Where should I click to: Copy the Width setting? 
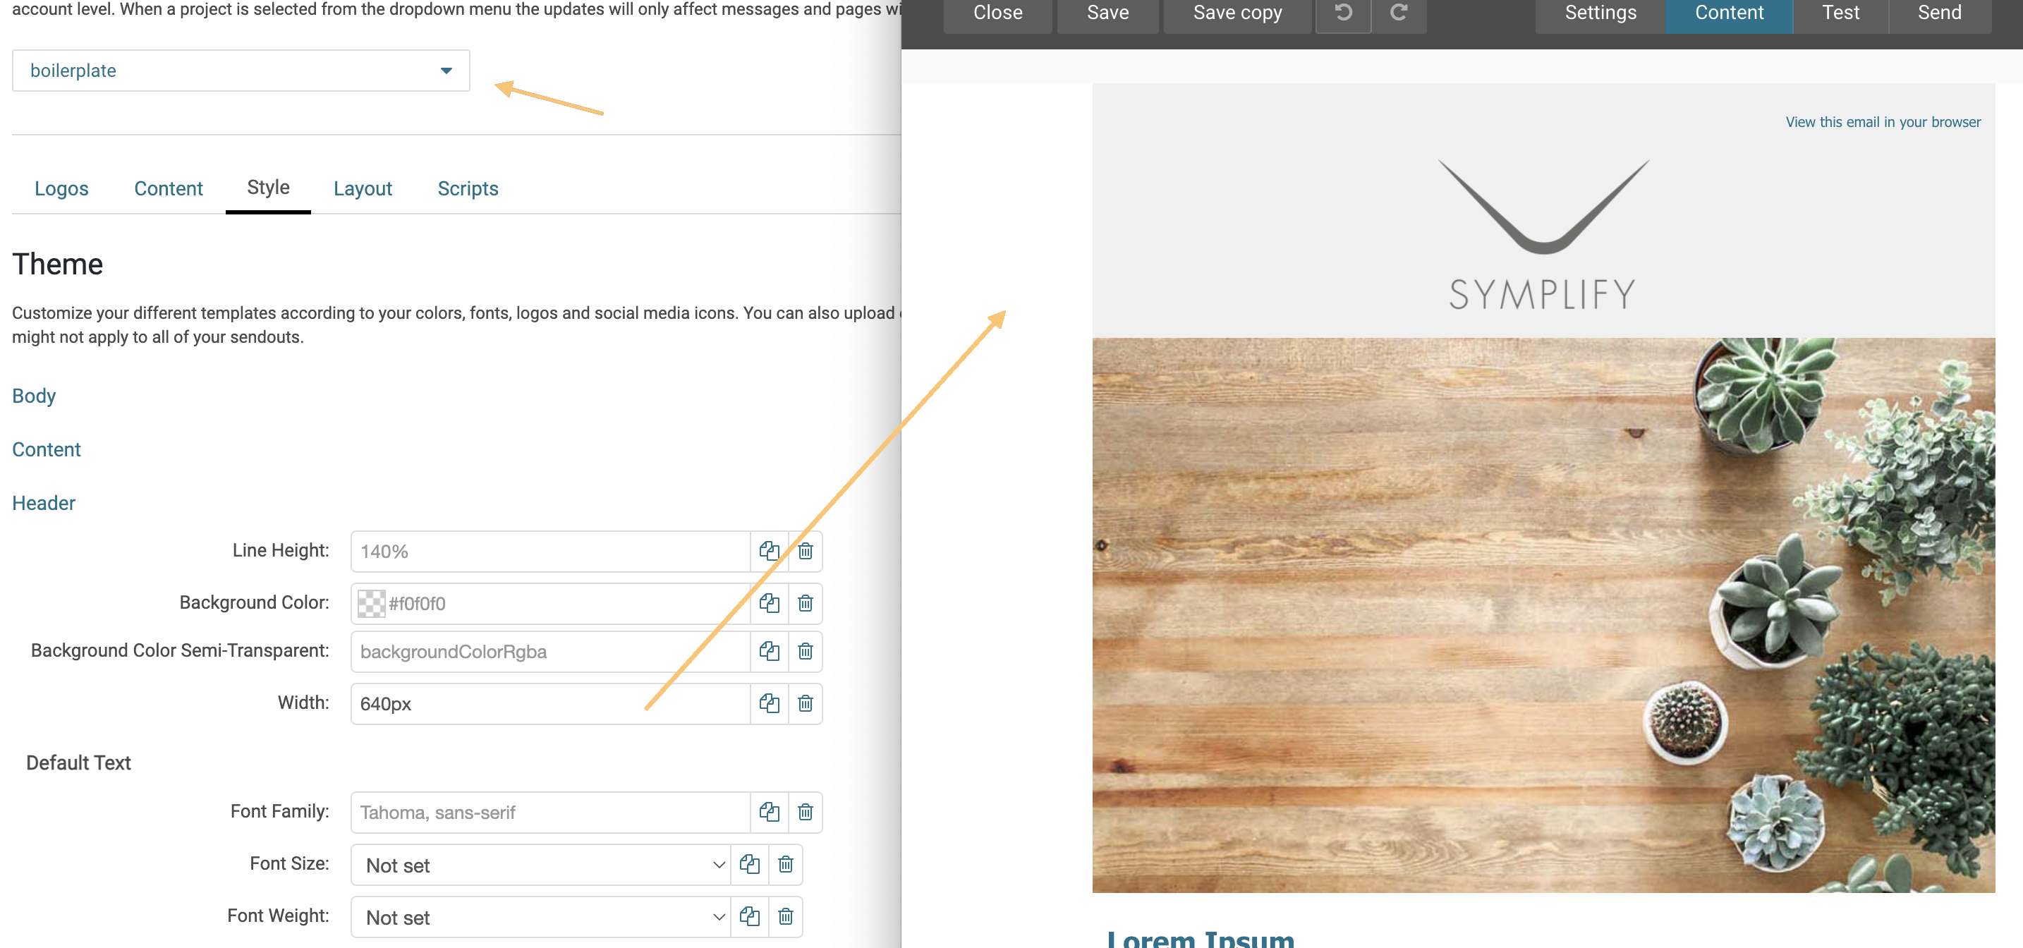[x=770, y=704]
